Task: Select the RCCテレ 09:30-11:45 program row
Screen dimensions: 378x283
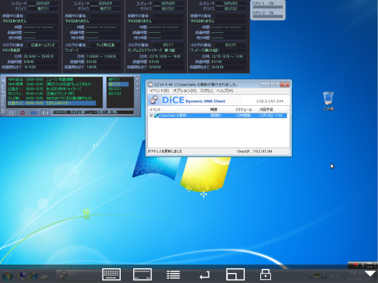Action: [52, 94]
